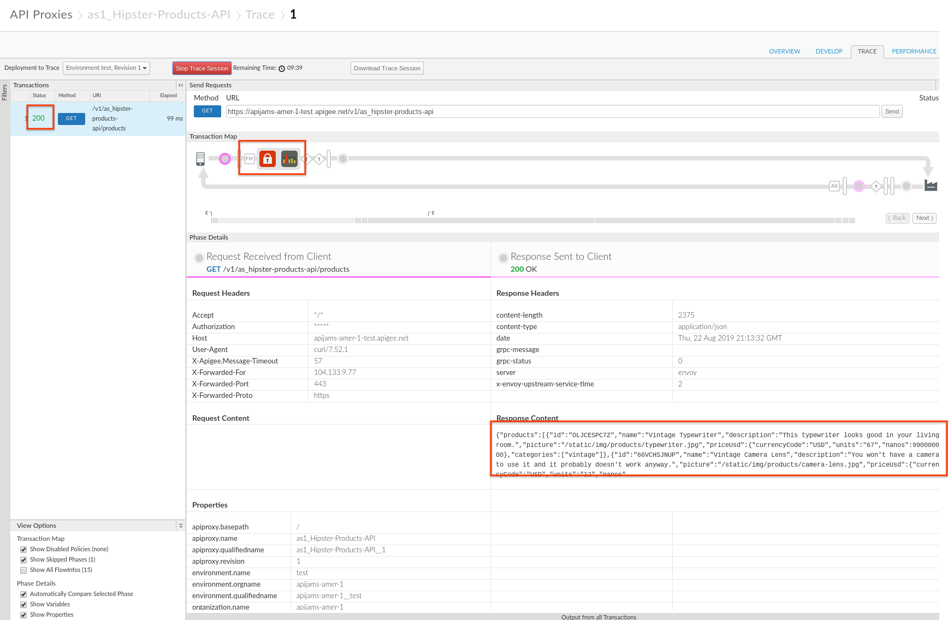
Task: Click the request URL input field
Action: coord(553,111)
